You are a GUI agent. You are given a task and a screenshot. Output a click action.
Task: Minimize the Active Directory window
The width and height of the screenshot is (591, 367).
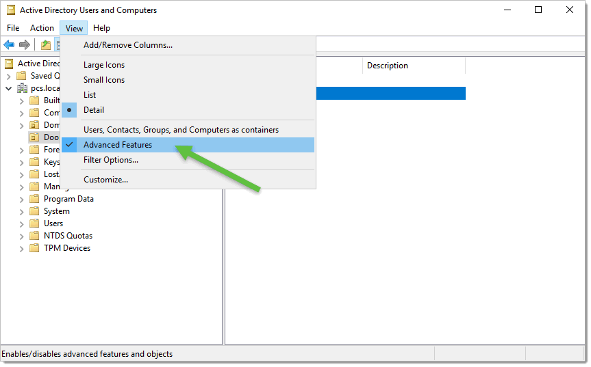(507, 10)
